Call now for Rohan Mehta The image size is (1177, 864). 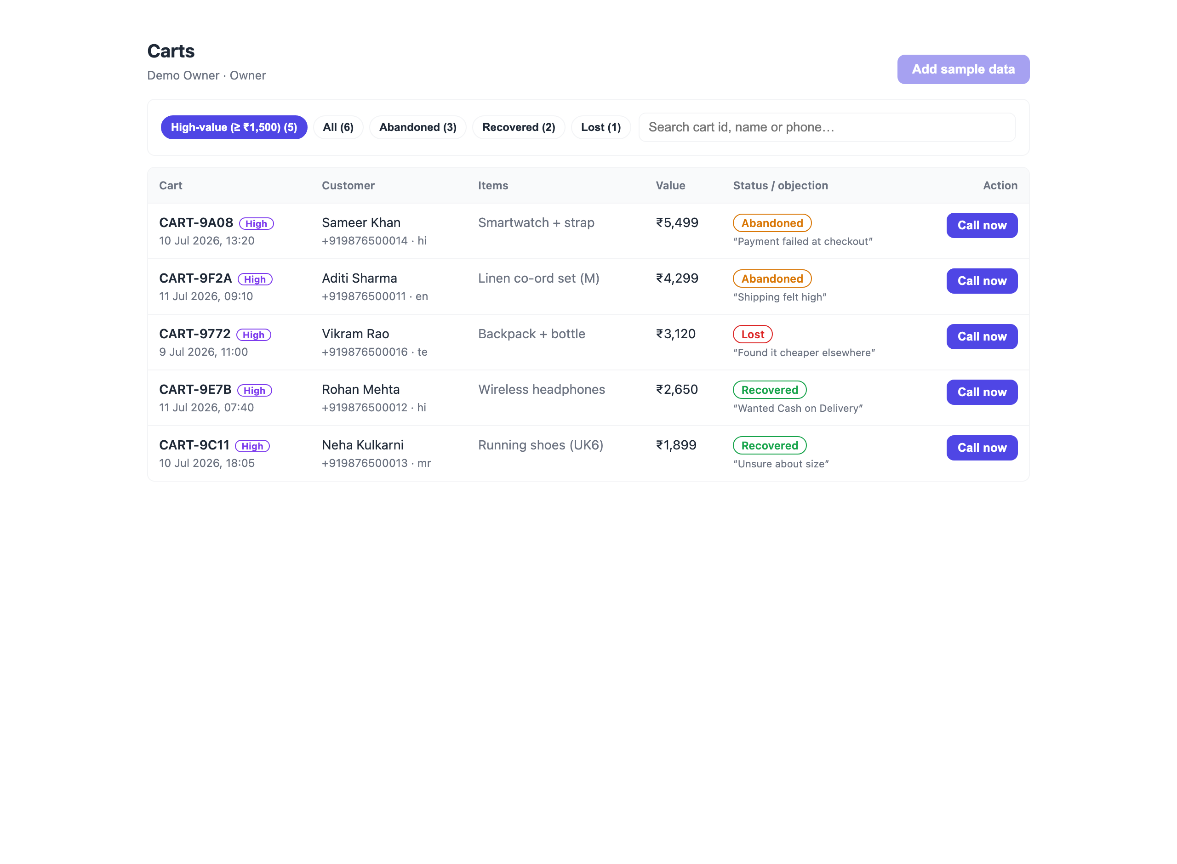click(x=982, y=392)
